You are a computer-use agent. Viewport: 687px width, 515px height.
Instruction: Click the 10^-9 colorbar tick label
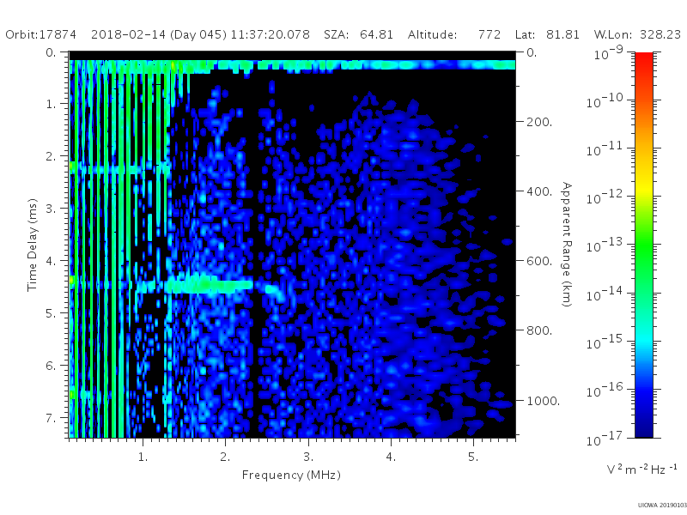[x=609, y=52]
